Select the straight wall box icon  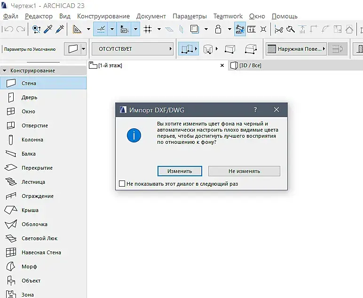coord(230,49)
